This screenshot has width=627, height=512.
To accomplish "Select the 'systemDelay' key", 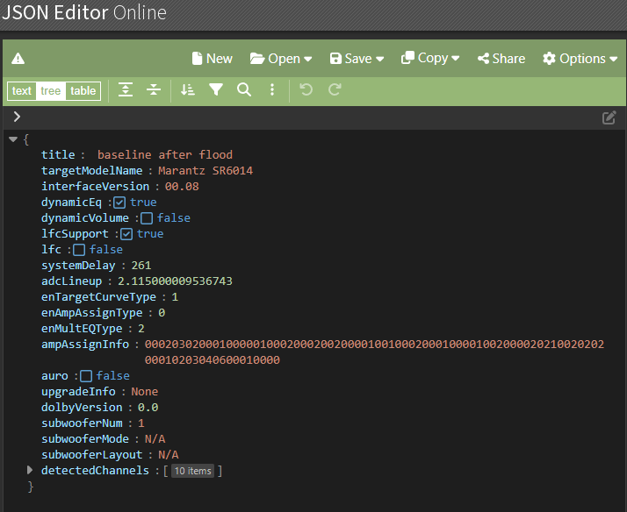I will click(x=78, y=266).
